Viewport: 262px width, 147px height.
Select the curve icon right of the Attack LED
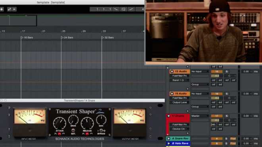64,134
